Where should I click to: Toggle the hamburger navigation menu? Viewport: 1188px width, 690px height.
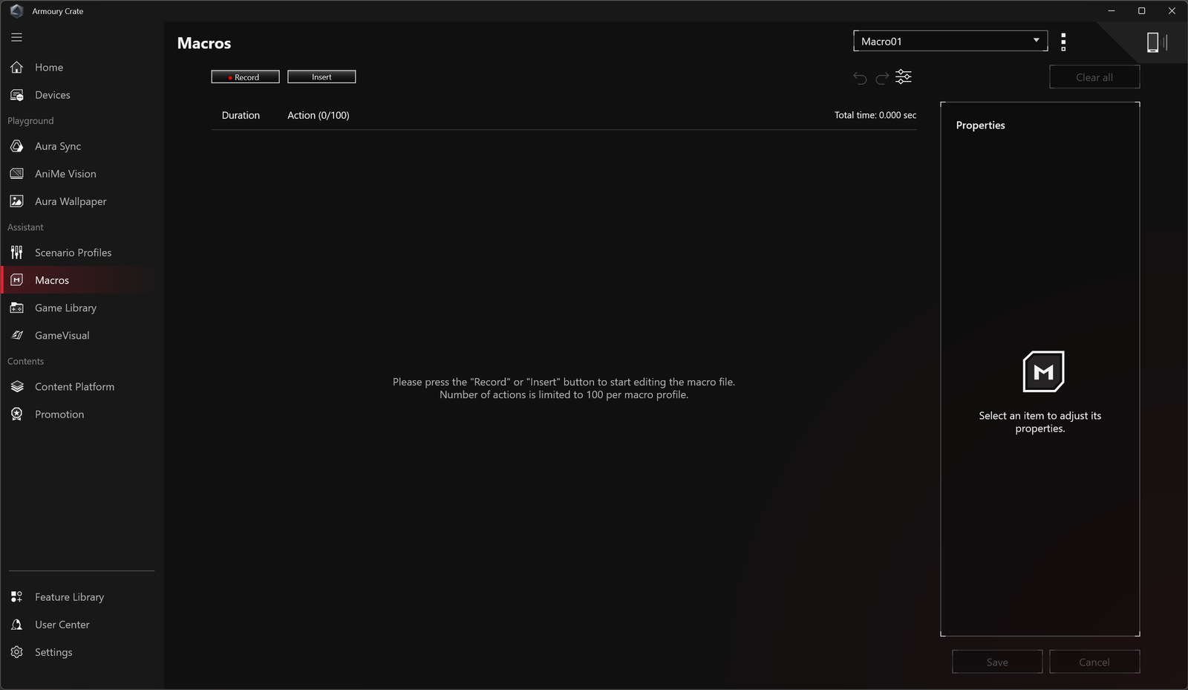click(x=16, y=37)
